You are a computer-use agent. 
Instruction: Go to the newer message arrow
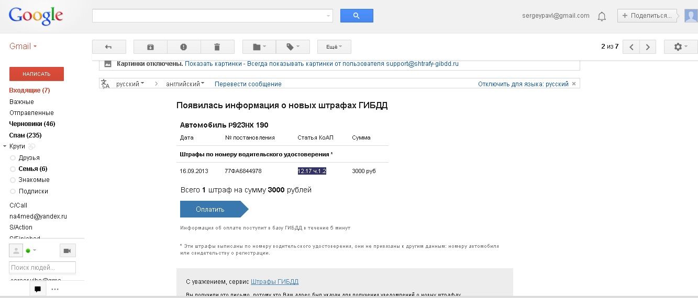tap(631, 47)
